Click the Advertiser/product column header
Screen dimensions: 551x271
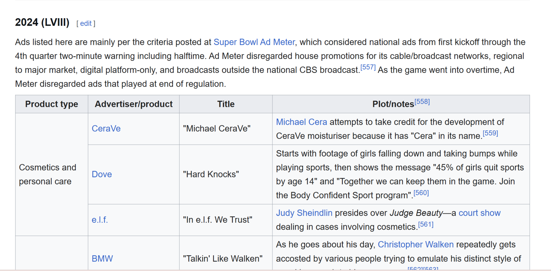[134, 104]
